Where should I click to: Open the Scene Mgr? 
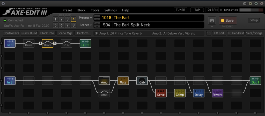coord(65,33)
